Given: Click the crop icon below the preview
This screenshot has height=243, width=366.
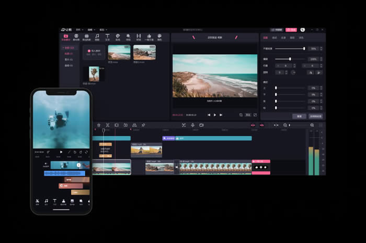Looking at the screenshot, I should (241, 115).
